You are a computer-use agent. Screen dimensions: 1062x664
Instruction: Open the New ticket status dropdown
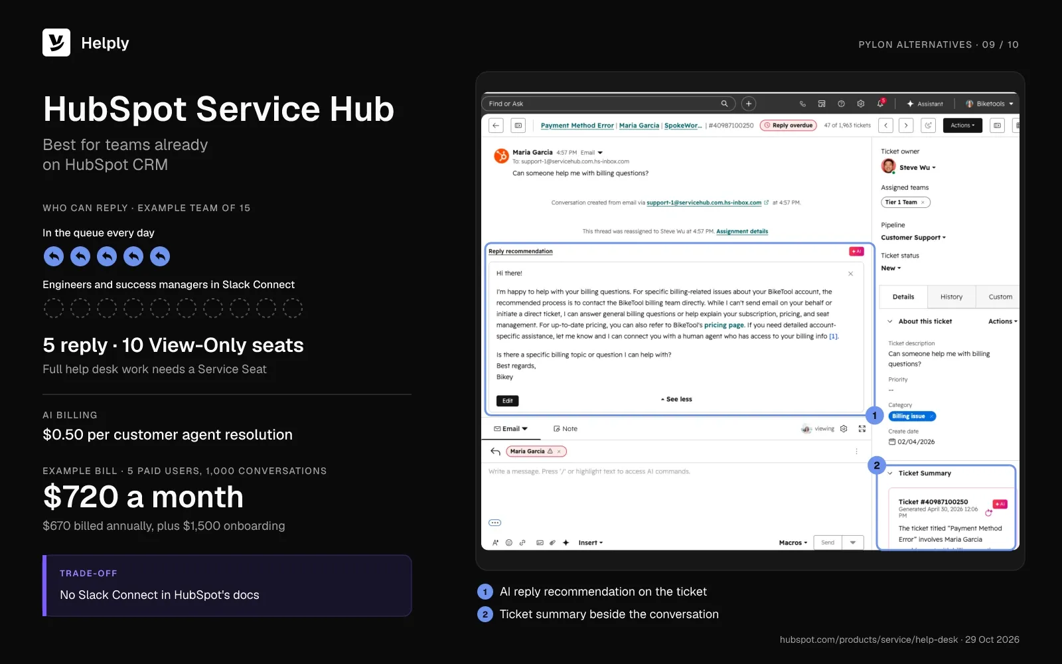(891, 268)
